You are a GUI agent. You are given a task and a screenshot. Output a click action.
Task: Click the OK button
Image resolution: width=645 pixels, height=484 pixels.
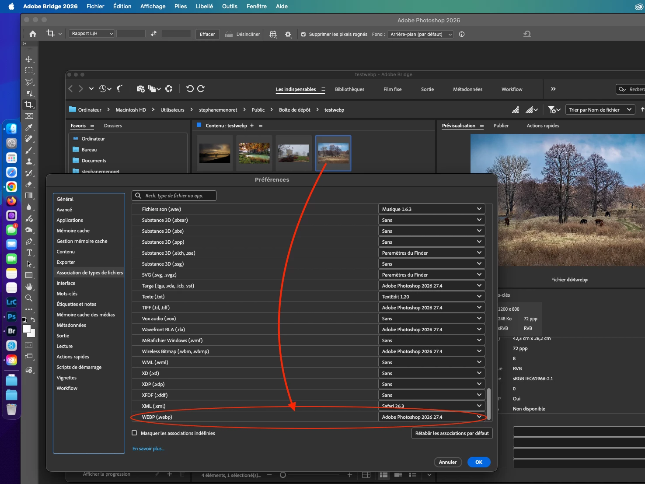(x=479, y=462)
